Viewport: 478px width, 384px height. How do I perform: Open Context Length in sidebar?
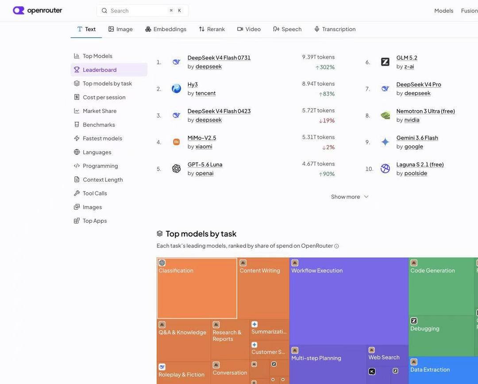[109, 180]
